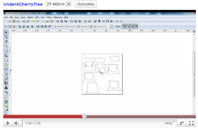The width and height of the screenshot is (198, 128).
Task: Click the Open folder icon
Action: (x=10, y=21)
